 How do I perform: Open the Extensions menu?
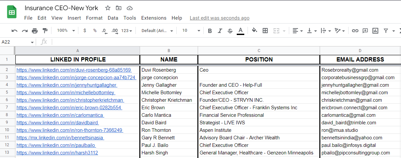pos(154,18)
